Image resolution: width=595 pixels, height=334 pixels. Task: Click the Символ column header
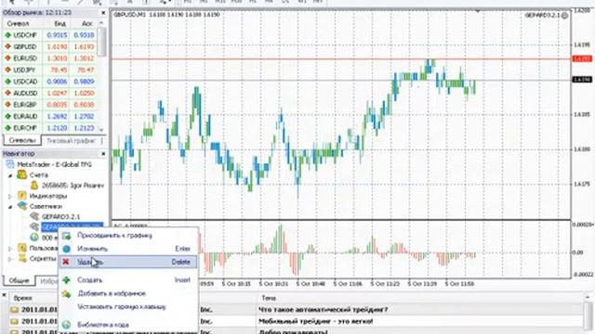click(x=19, y=23)
